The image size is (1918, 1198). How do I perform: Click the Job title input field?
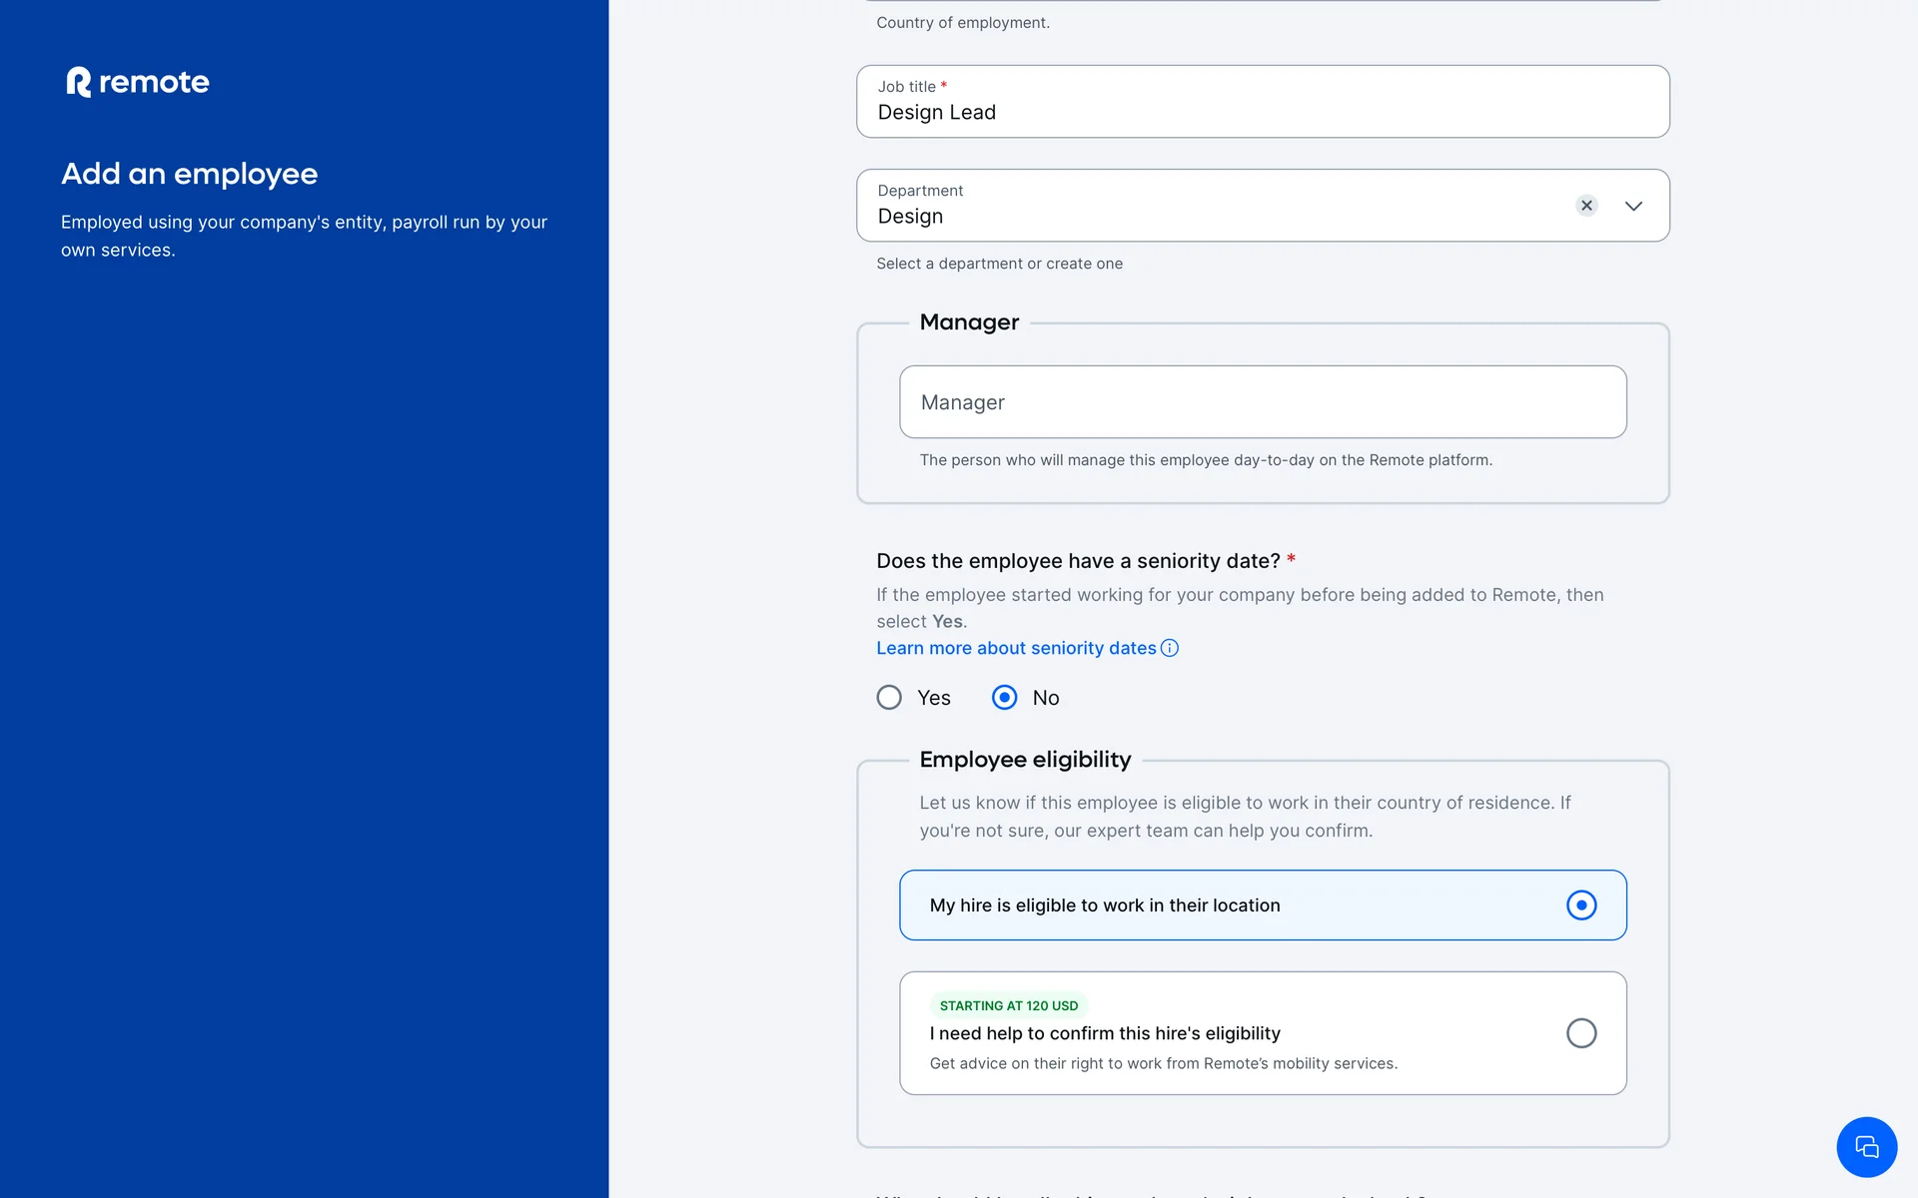pos(1263,112)
